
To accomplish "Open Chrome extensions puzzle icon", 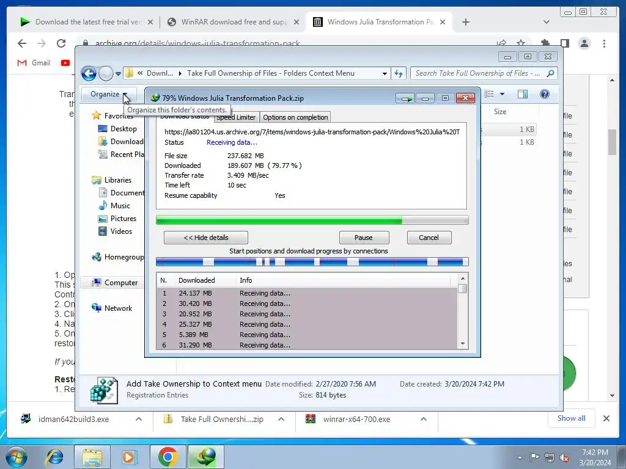I will coord(545,43).
